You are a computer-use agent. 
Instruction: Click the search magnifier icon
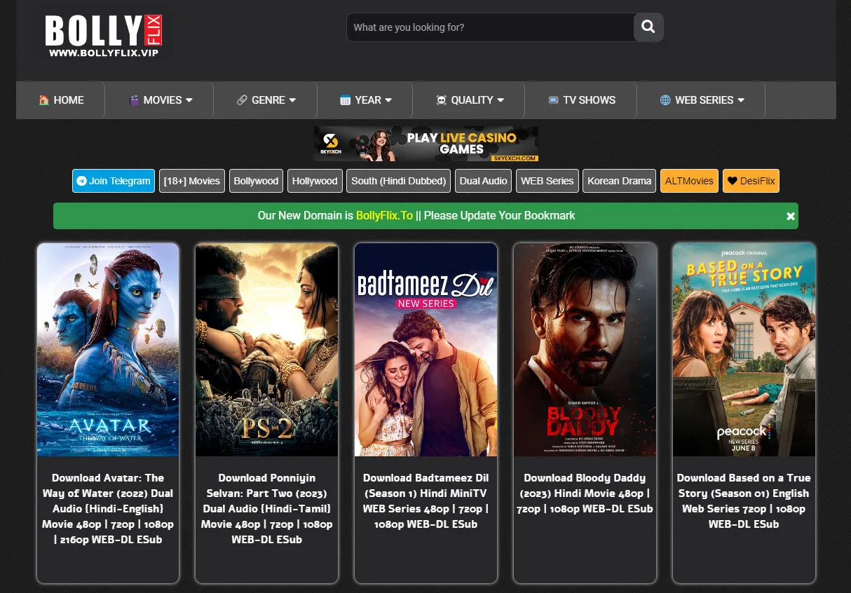[647, 27]
